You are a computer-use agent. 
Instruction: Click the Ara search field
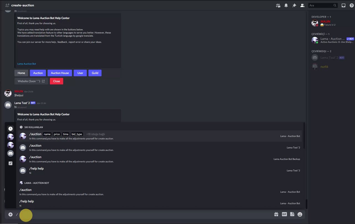tap(321, 5)
